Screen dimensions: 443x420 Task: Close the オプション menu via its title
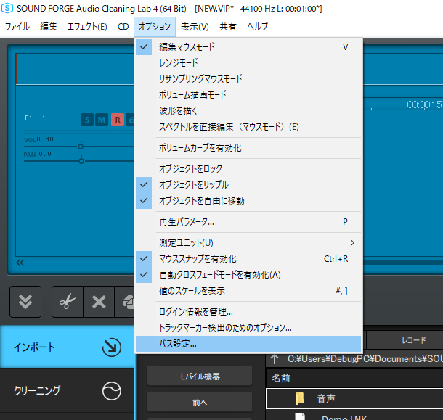click(155, 27)
